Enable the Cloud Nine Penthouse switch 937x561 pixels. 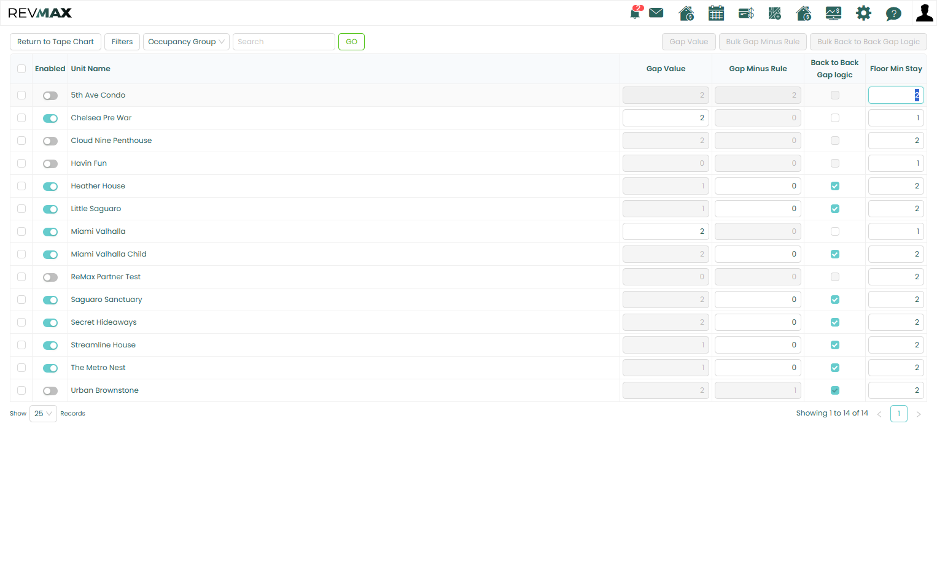tap(50, 141)
